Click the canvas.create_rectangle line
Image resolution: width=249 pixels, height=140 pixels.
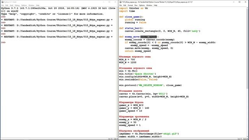pyautogui.click(x=163, y=31)
